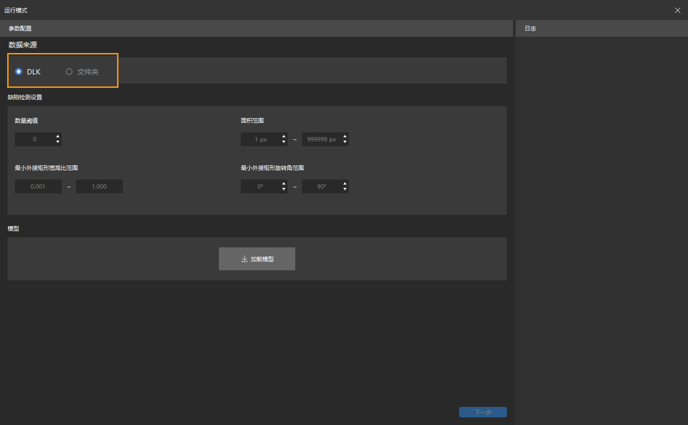
Task: Click the 数据来源 section heading
Action: point(22,45)
